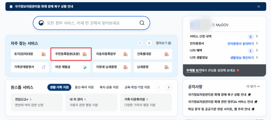Show previous 원스톱 서비스 tabs
Screen dimensions: 271x120
(x=159, y=87)
